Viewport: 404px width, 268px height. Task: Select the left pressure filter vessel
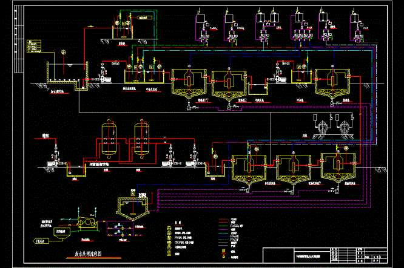click(x=109, y=139)
